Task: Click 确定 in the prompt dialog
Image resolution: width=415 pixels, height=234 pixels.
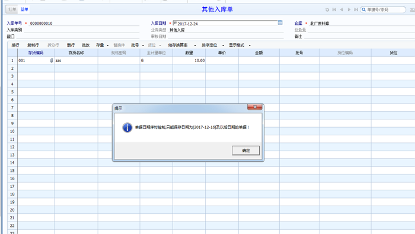Action: tap(246, 150)
